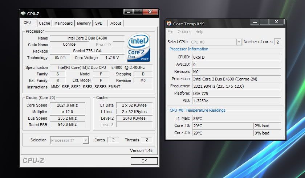Image resolution: width=305 pixels, height=178 pixels.
Task: Click the Core Speed value 2821.9 MHz
Action: click(67, 105)
